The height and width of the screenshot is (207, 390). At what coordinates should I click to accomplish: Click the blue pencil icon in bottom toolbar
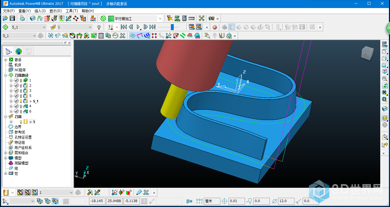pyautogui.click(x=139, y=192)
